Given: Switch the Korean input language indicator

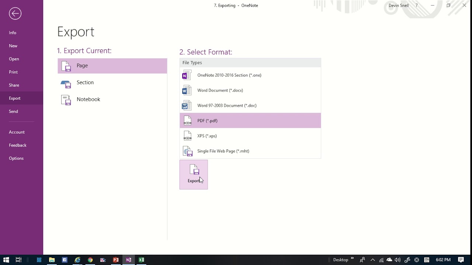Looking at the screenshot, I should [427, 260].
